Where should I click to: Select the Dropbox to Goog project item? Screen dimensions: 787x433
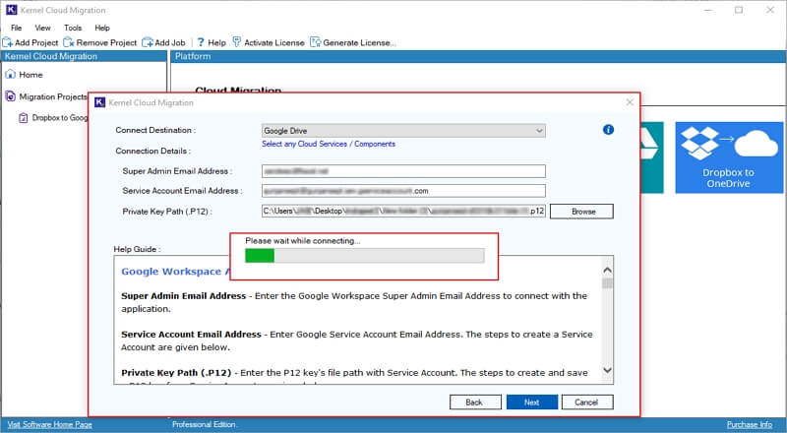click(60, 118)
